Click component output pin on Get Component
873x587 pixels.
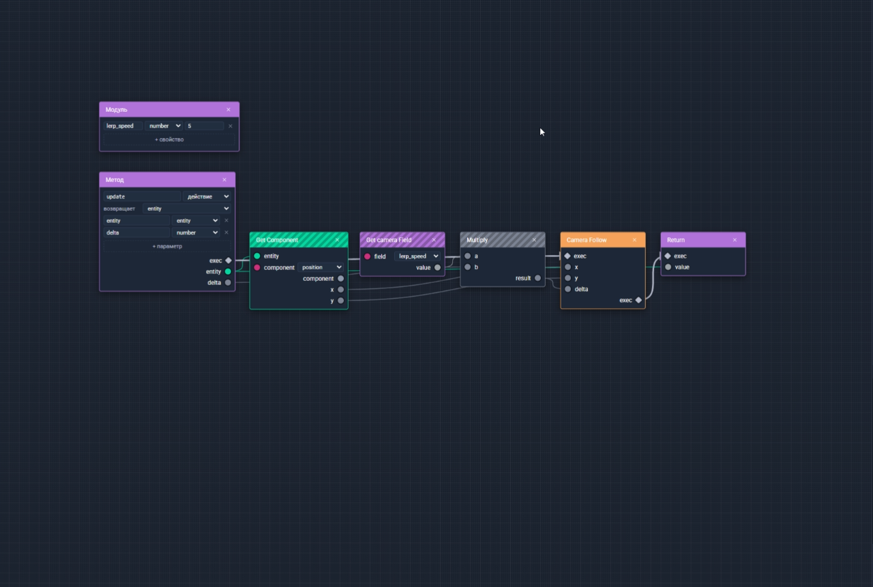tap(341, 278)
